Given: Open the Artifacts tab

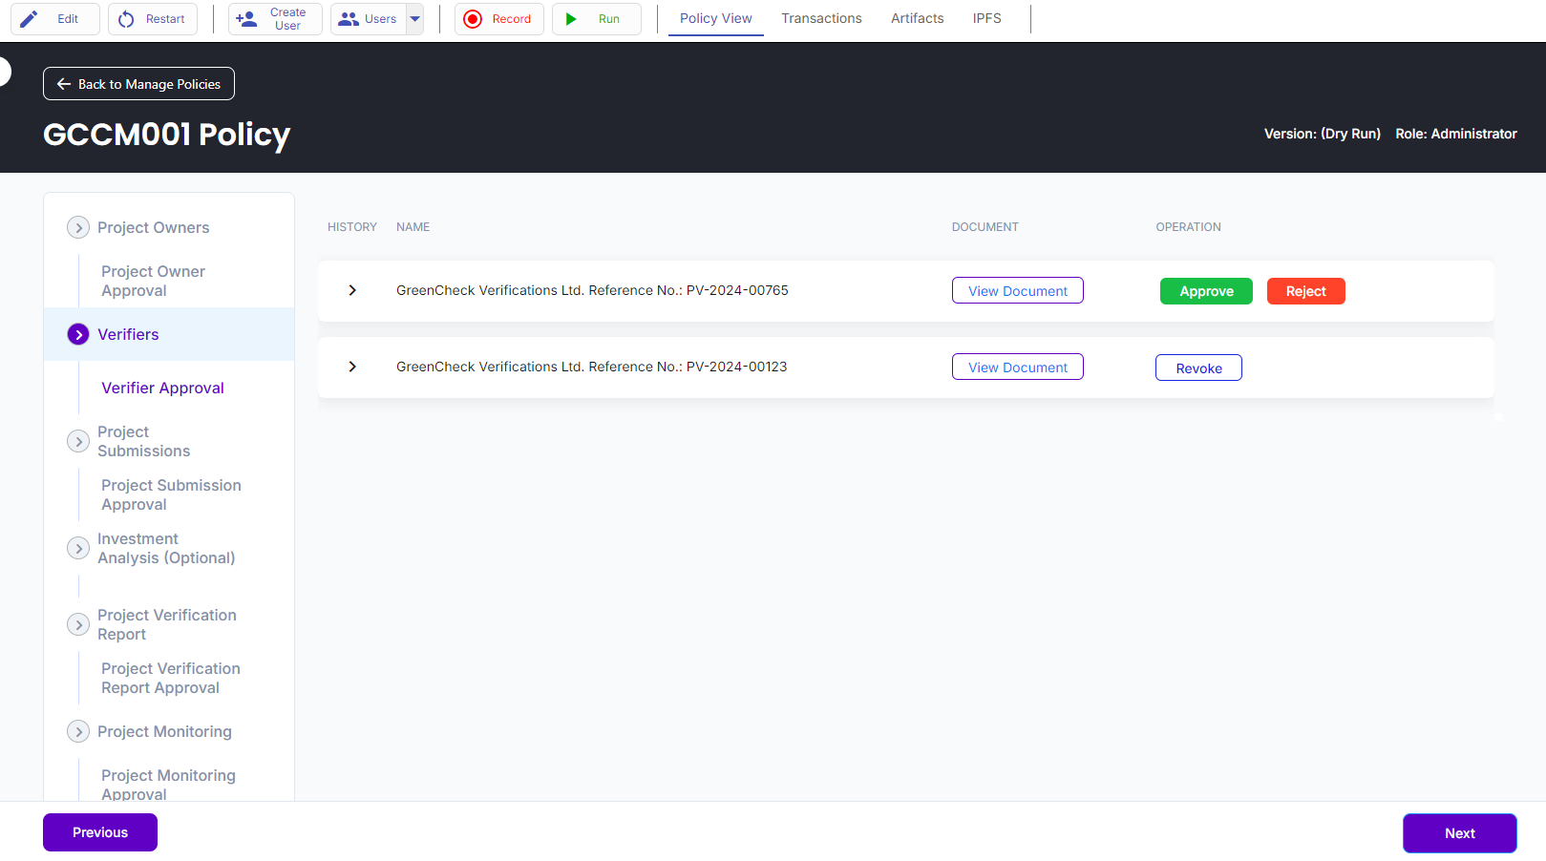Looking at the screenshot, I should 917,18.
